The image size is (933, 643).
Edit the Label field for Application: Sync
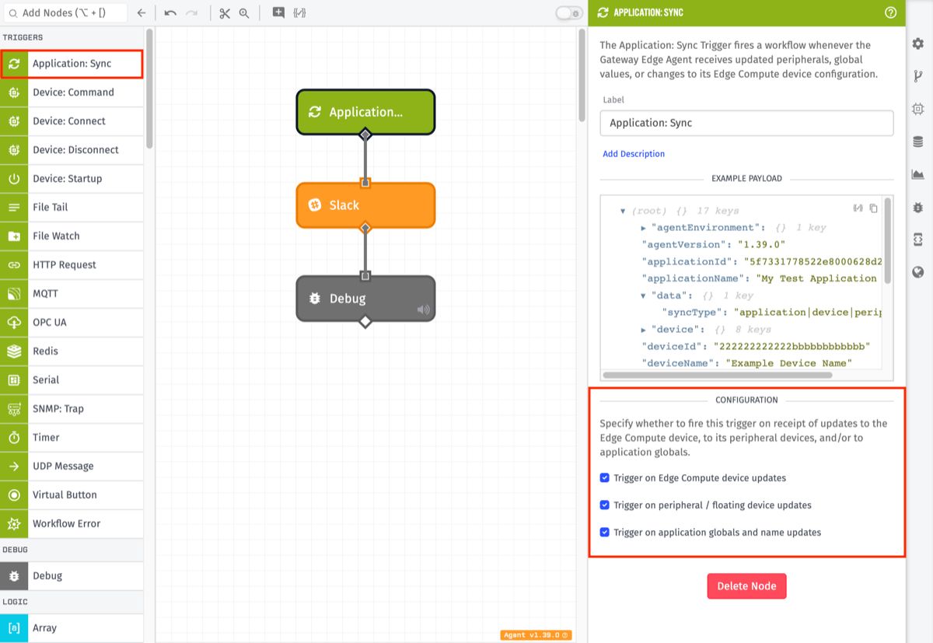pos(746,123)
